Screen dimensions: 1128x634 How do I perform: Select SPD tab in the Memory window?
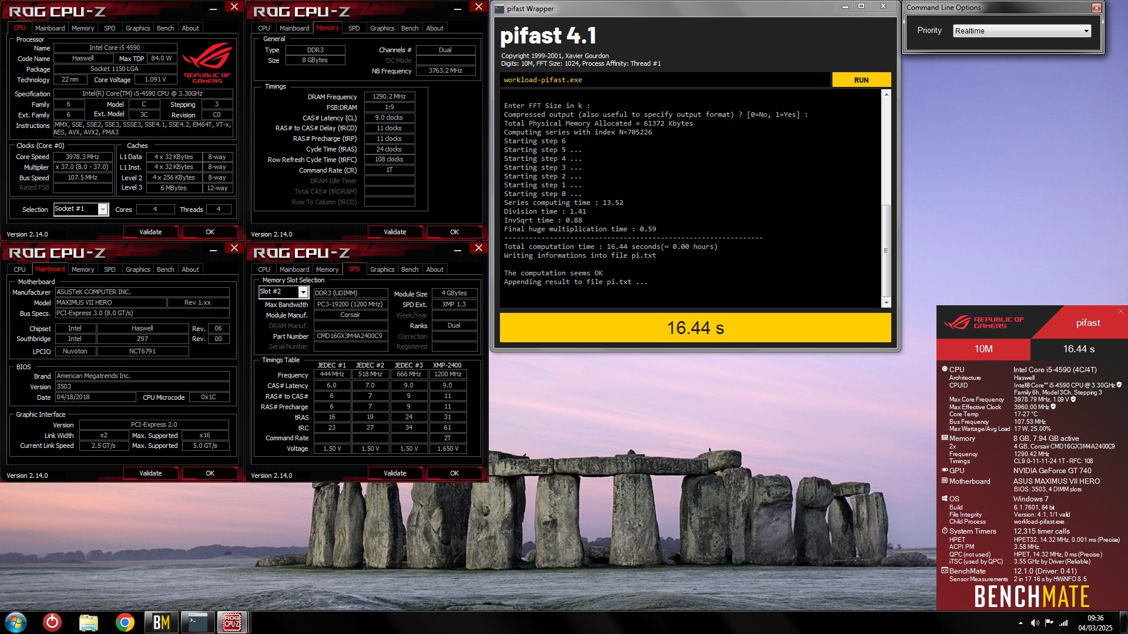[354, 28]
